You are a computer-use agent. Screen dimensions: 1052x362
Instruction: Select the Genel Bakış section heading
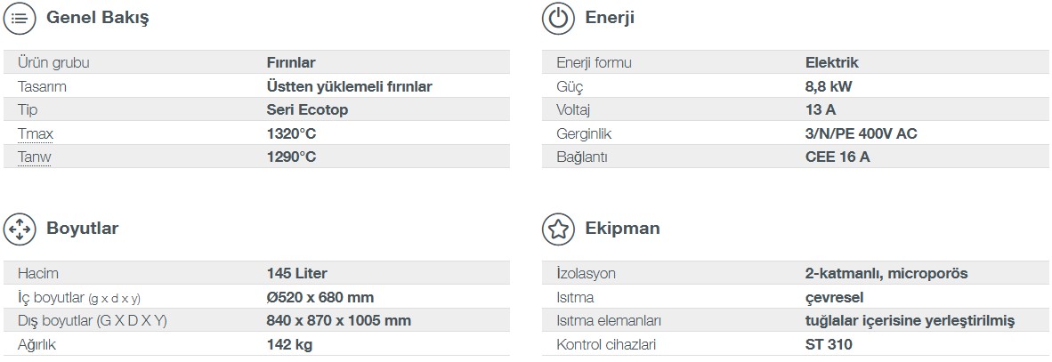coord(97,18)
